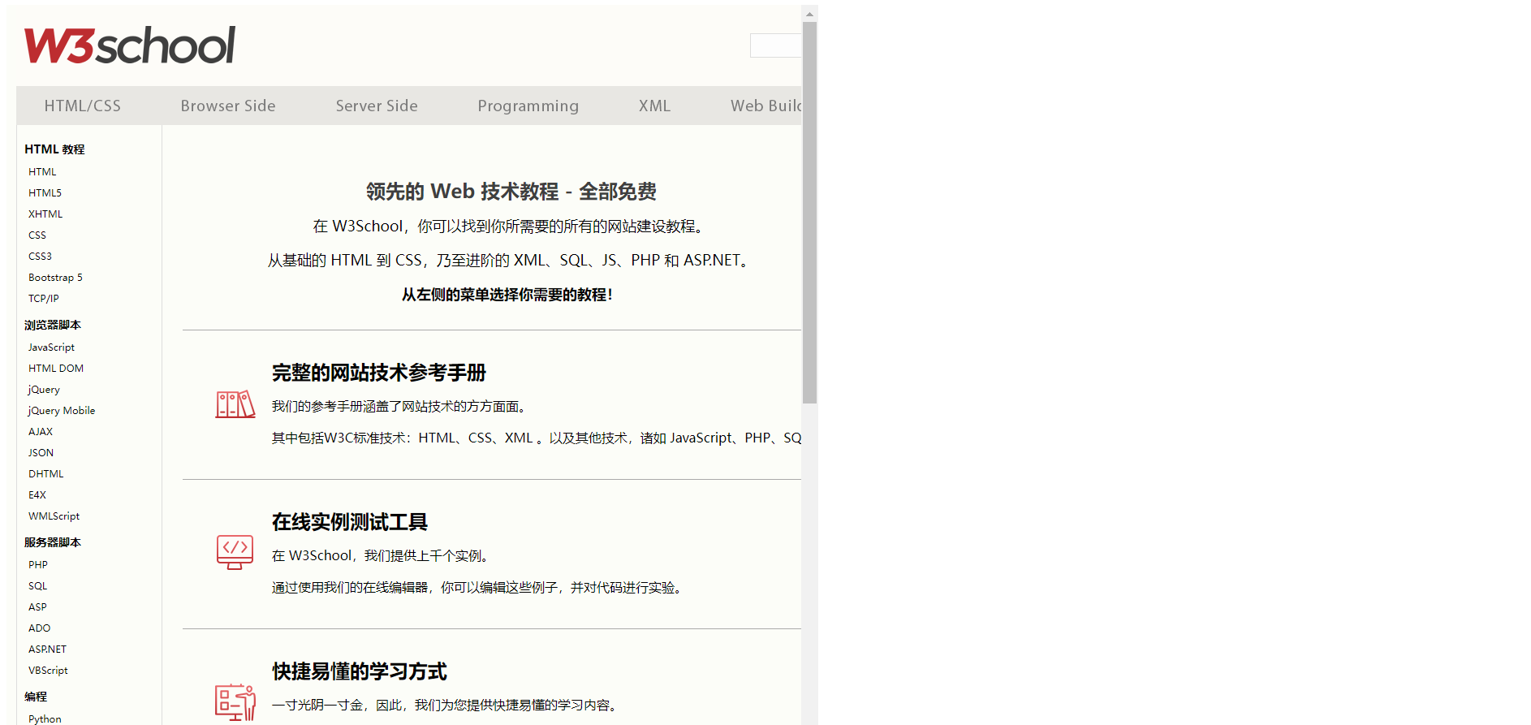Click the learning method presenter icon
Screen dimensions: 1531x725
tap(235, 701)
